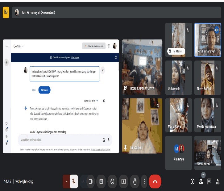
Task: Toggle the camera on or off
Action: click(91, 181)
